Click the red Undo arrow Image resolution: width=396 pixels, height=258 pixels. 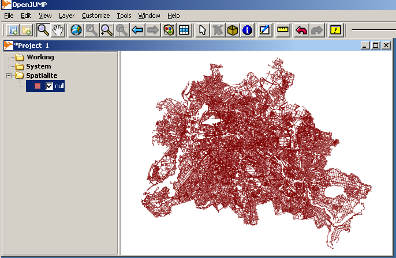click(301, 30)
